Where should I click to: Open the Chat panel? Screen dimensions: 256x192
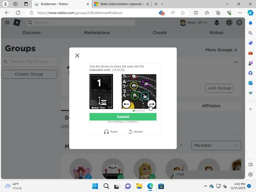pos(209,174)
